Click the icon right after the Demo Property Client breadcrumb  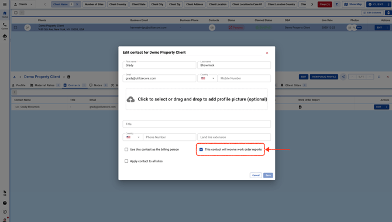pos(68,77)
